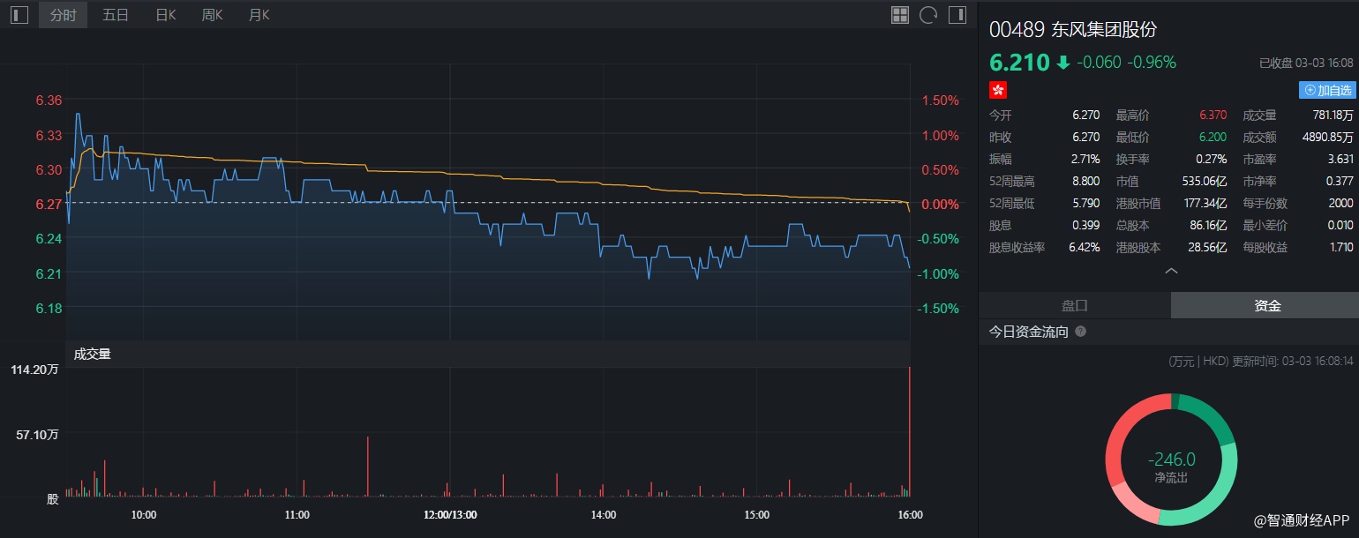
Task: Select the 周K weekly candlestick tab
Action: [212, 15]
